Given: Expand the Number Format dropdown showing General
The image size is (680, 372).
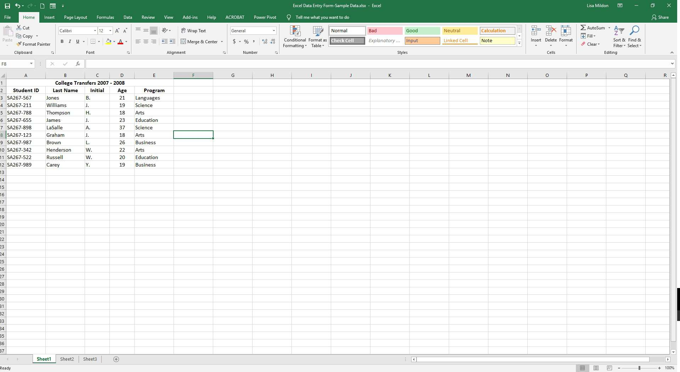Looking at the screenshot, I should 274,30.
